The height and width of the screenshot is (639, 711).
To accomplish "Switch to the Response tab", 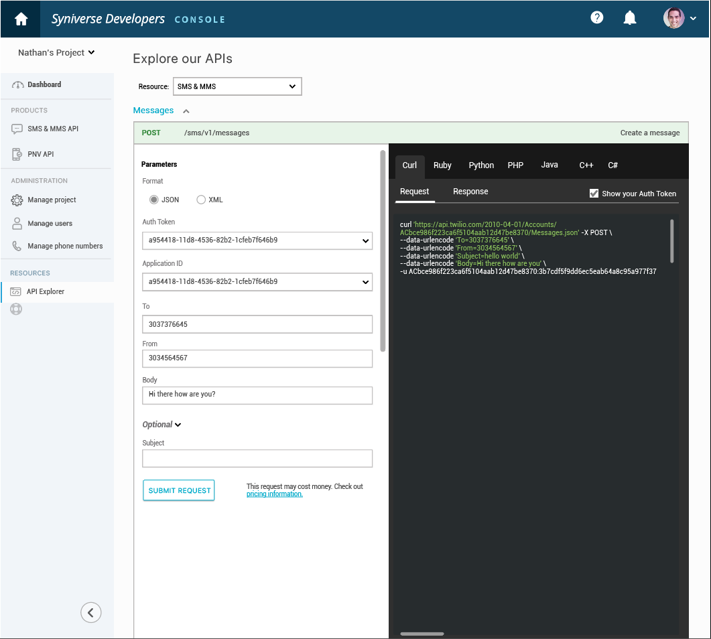I will (x=470, y=192).
